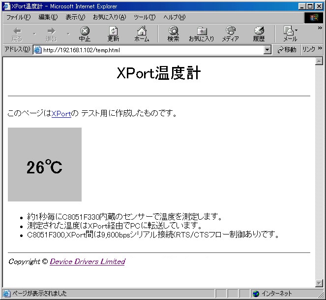
Task: Expand the toolbar overflow chevron
Action: [x=320, y=28]
